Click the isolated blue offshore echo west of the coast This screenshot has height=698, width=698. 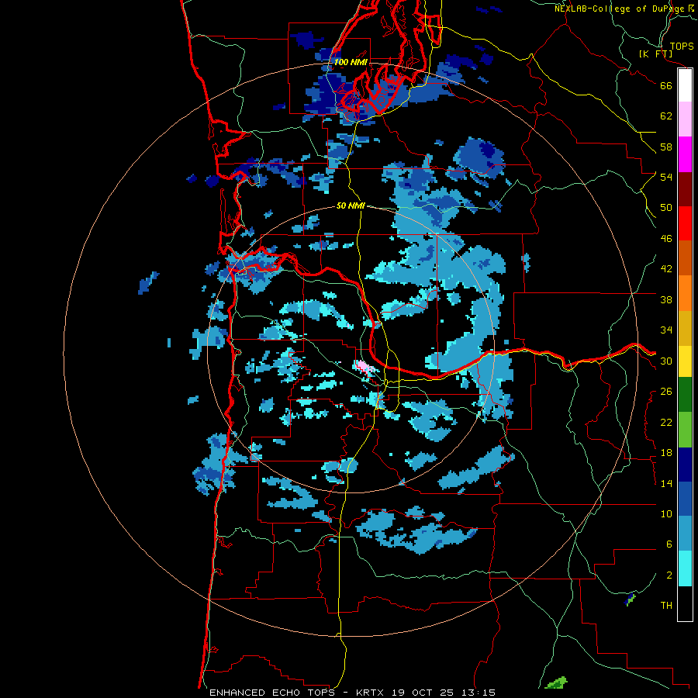(x=148, y=282)
